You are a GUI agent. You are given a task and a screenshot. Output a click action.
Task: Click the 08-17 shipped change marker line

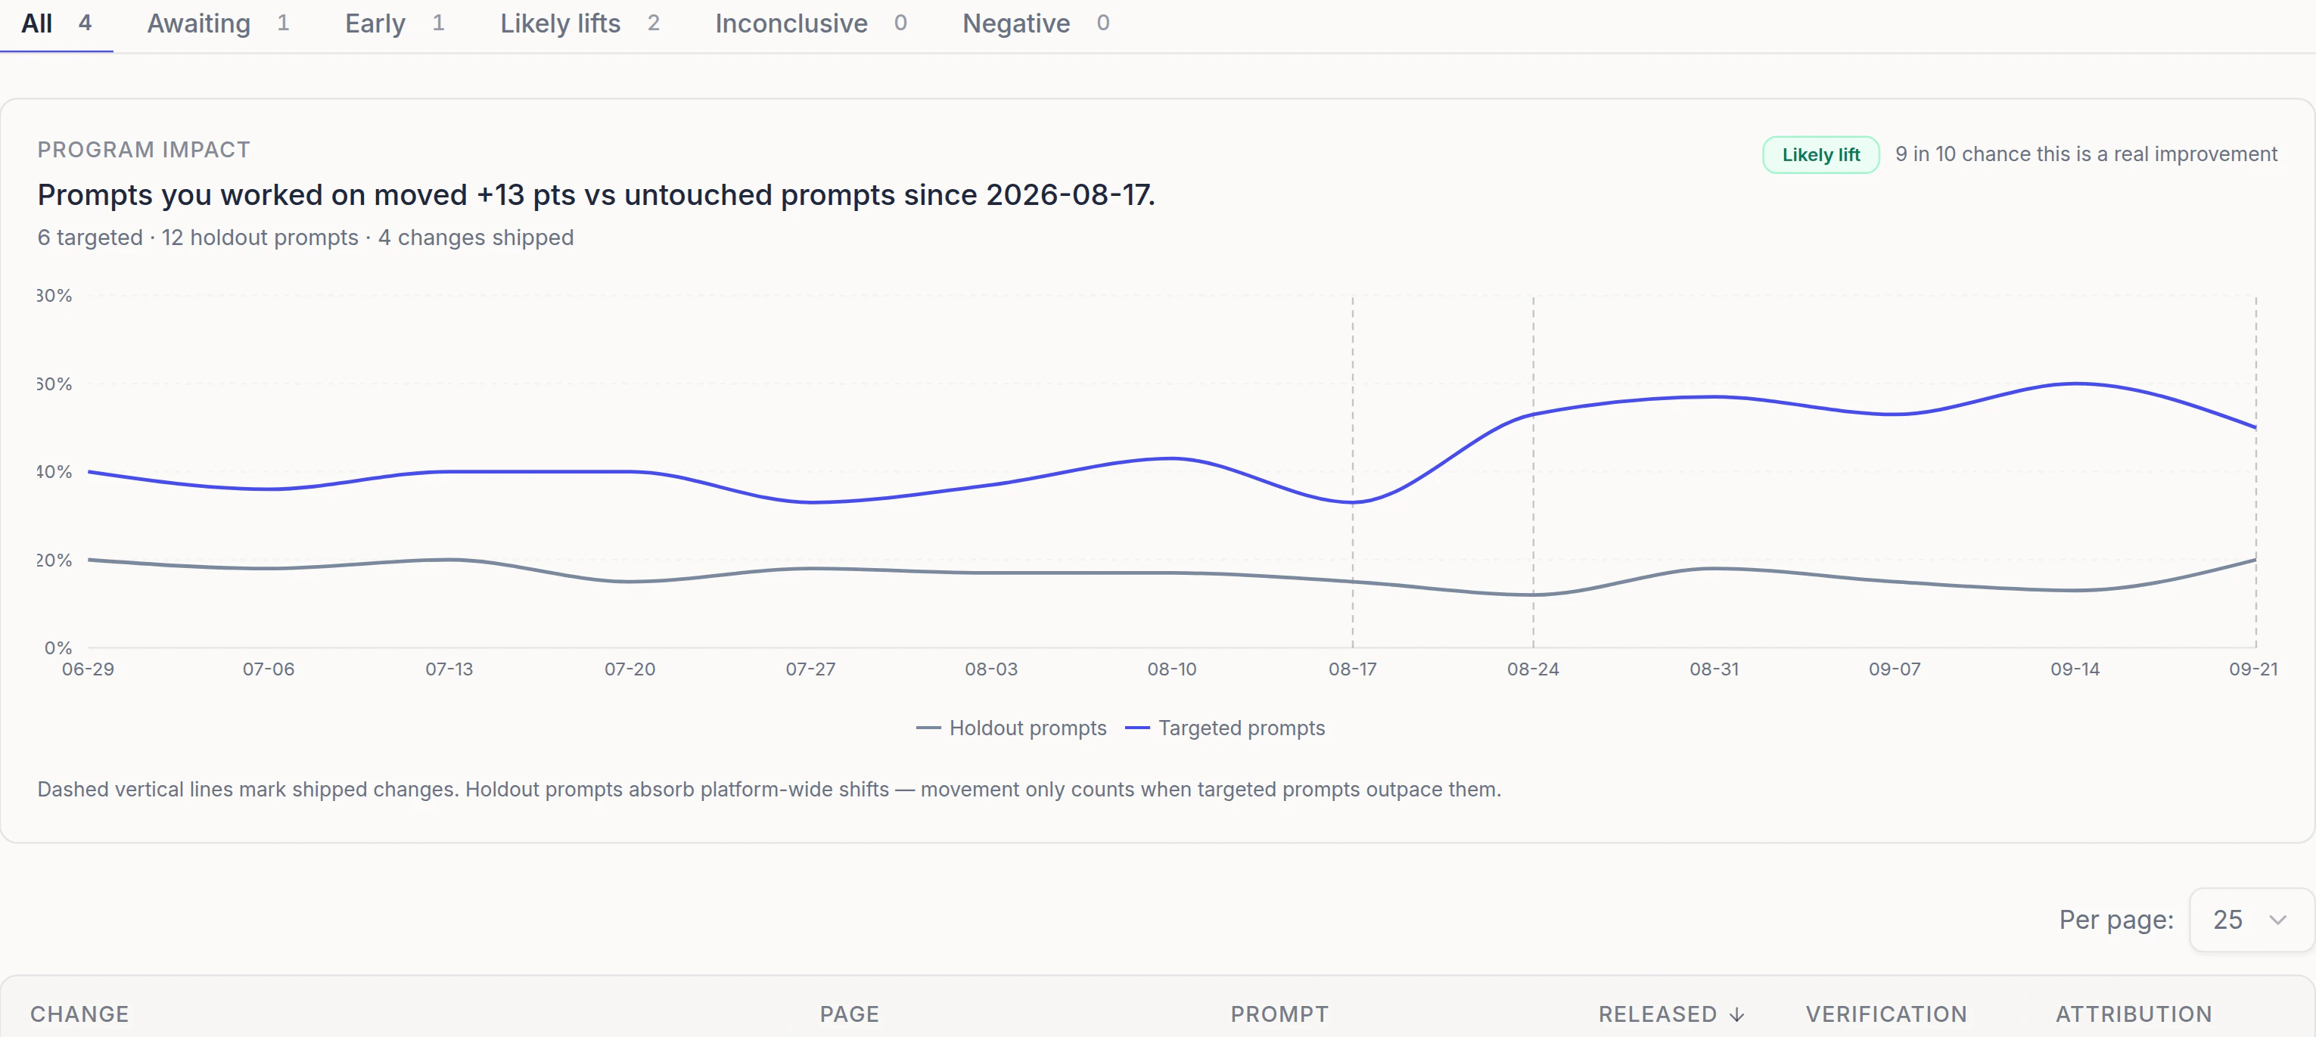[x=1352, y=472]
